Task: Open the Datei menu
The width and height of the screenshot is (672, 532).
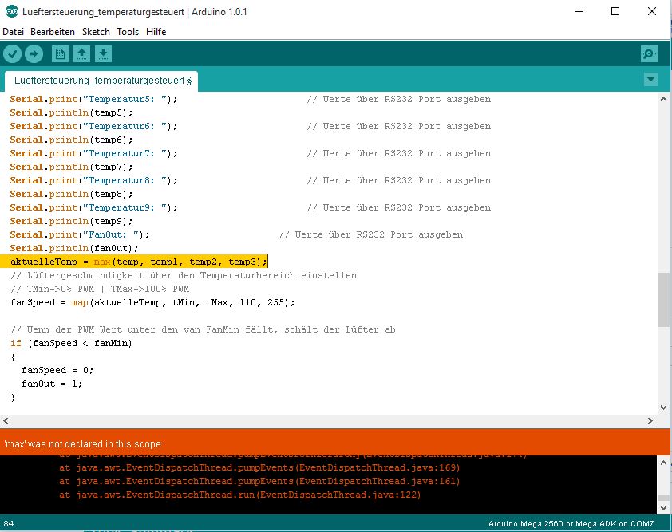Action: point(14,32)
